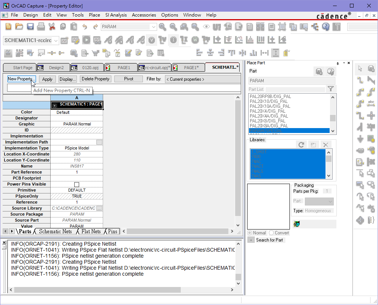Click the PSpice model icon under Packaging

pos(297,224)
